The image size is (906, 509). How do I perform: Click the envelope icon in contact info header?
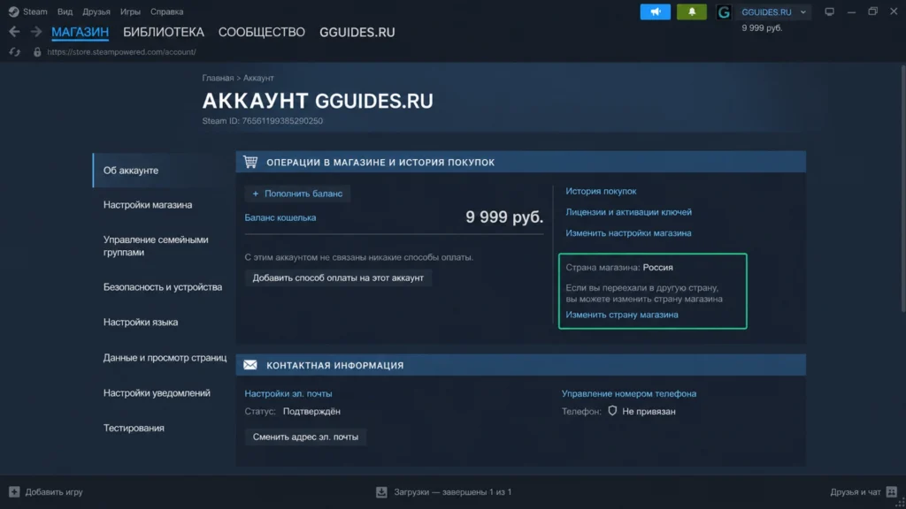[x=250, y=365]
